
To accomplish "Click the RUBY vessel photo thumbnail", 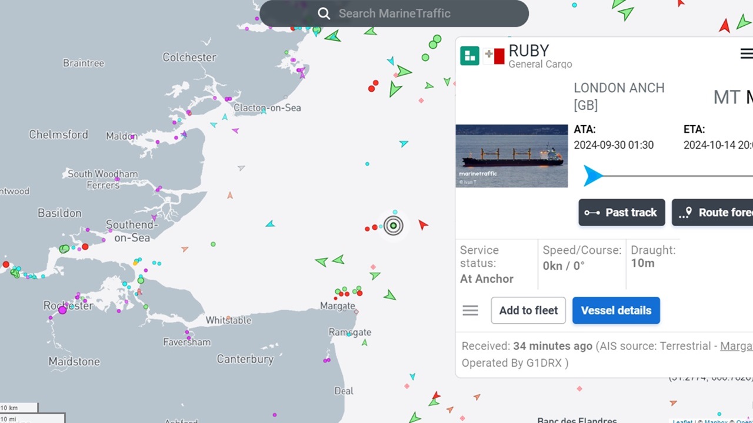I will coord(511,155).
